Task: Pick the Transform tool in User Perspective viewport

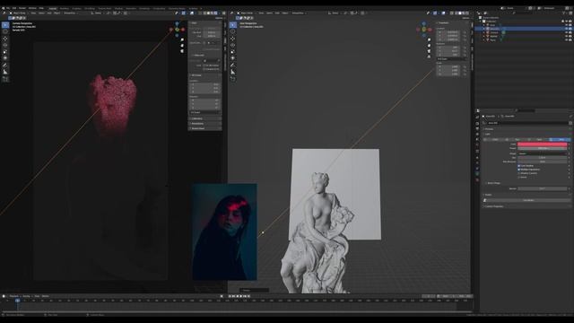Action: [233, 57]
